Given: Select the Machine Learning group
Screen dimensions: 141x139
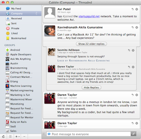Looking at the screenshot, I should coord(21,86).
